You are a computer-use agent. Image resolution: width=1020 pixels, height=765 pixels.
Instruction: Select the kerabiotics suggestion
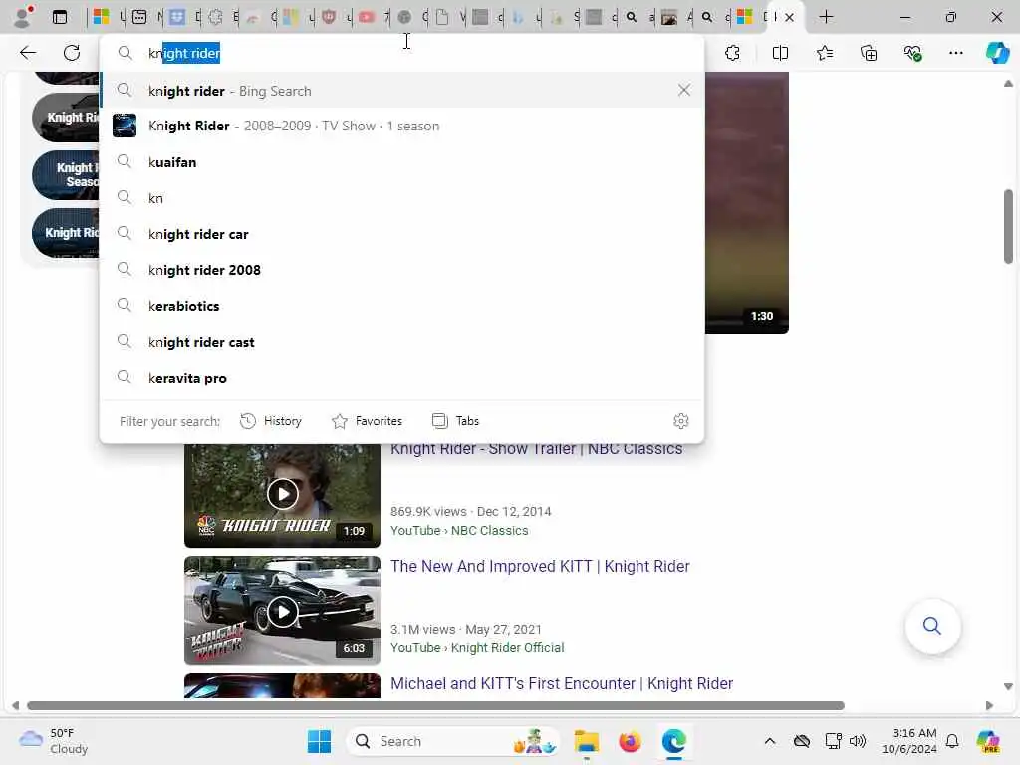402,306
